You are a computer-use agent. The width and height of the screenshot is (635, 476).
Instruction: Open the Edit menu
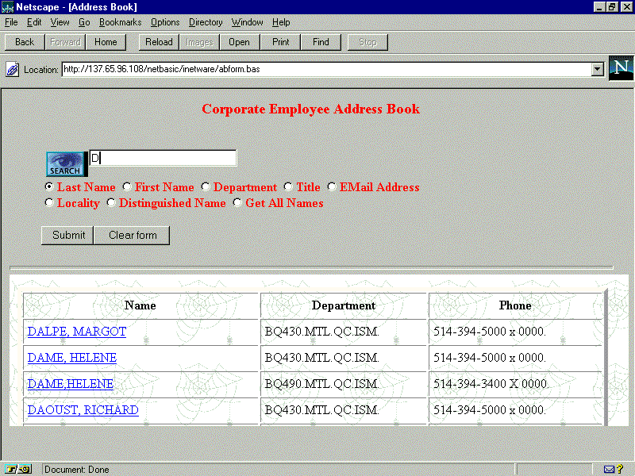point(34,22)
